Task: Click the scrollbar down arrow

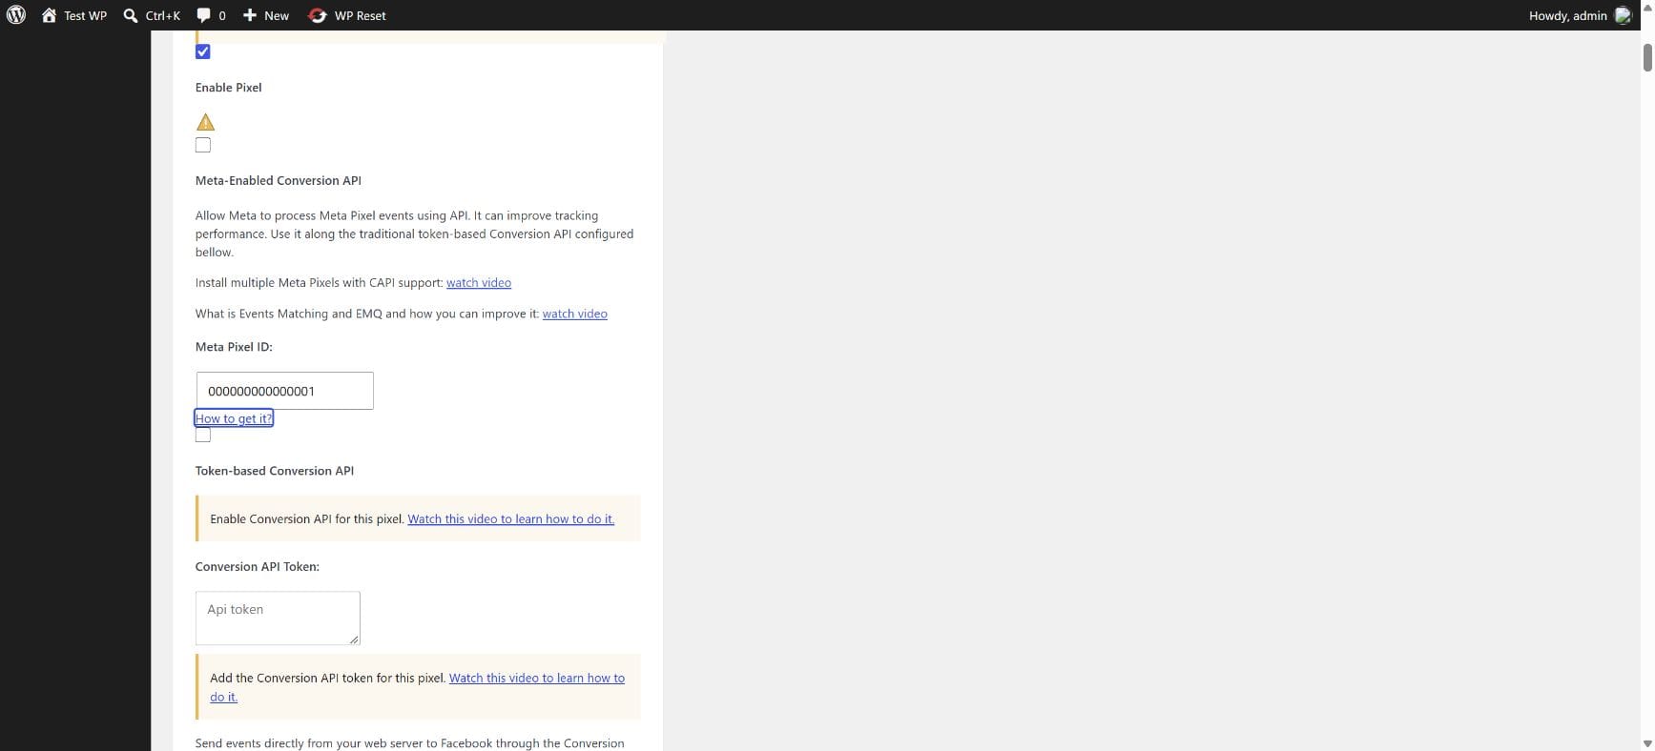Action: pos(1647,743)
